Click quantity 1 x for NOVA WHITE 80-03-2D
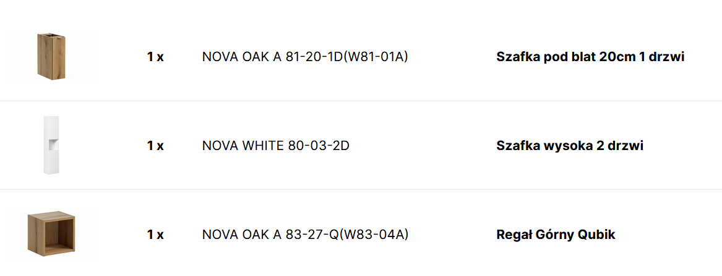 tap(155, 146)
